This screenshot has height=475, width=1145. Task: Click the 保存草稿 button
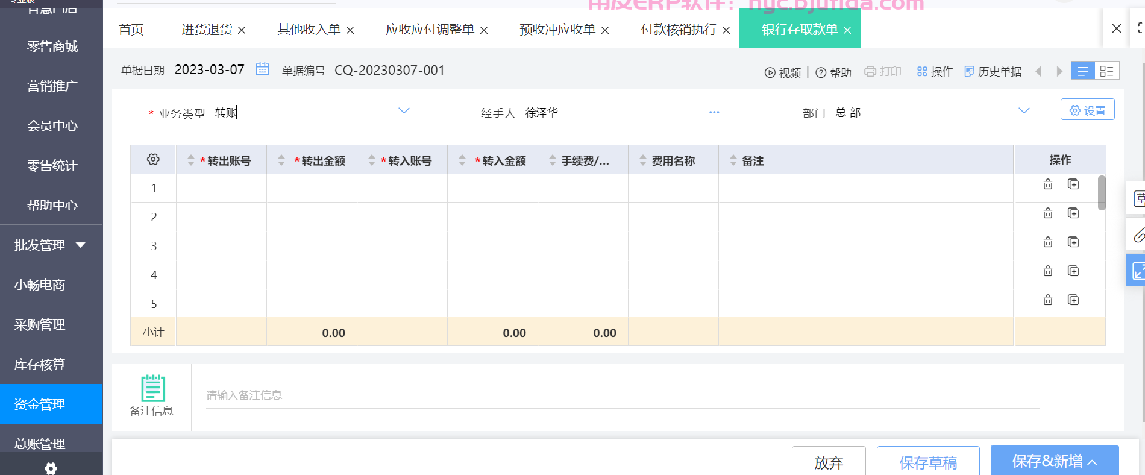pos(928,462)
